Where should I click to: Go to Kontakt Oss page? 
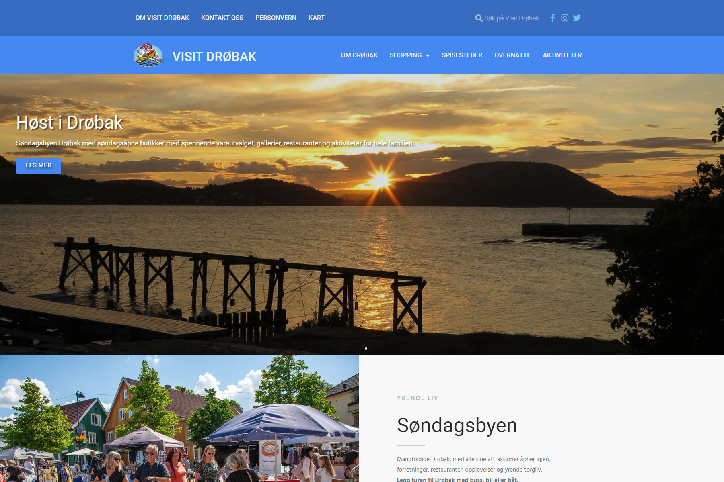point(222,18)
